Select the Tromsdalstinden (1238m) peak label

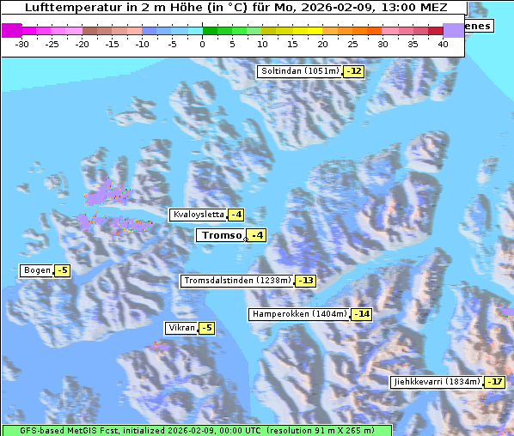[237, 281]
